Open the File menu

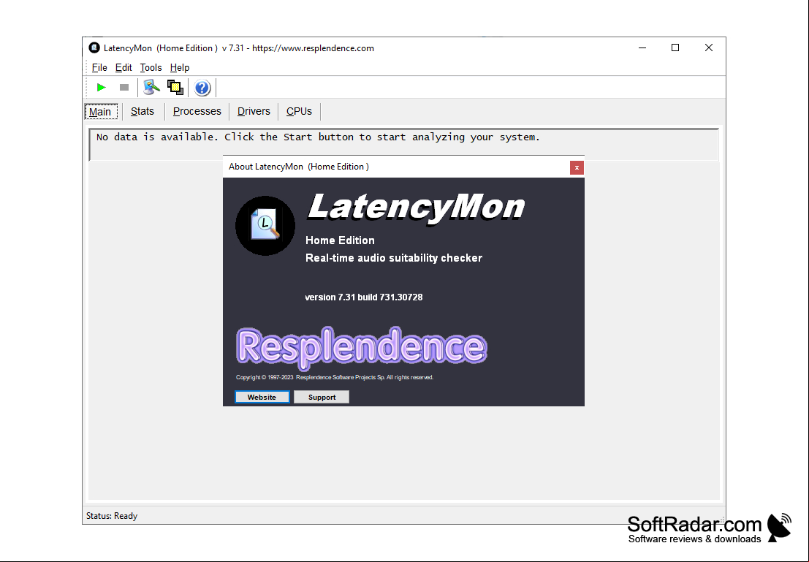click(99, 68)
